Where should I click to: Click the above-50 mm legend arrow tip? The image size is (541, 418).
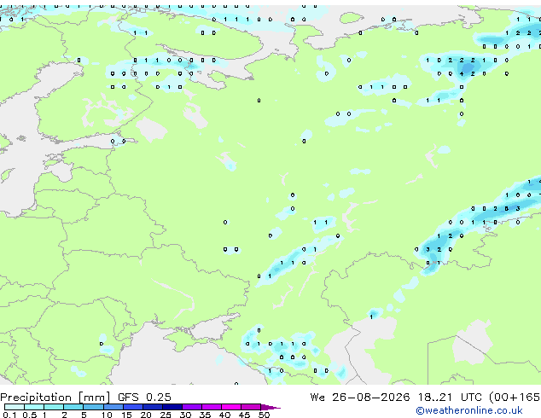click(x=270, y=407)
